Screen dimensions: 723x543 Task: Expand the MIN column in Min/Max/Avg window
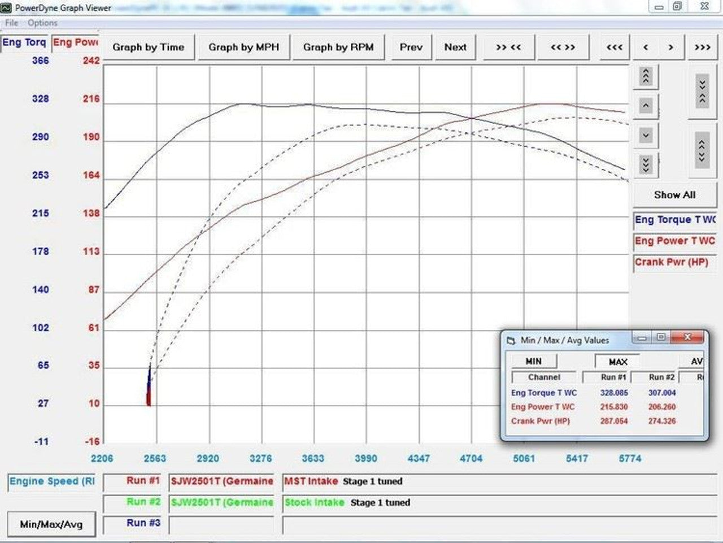coord(534,361)
